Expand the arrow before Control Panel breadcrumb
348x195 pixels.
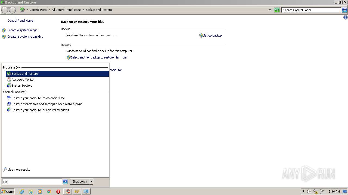coord(27,10)
